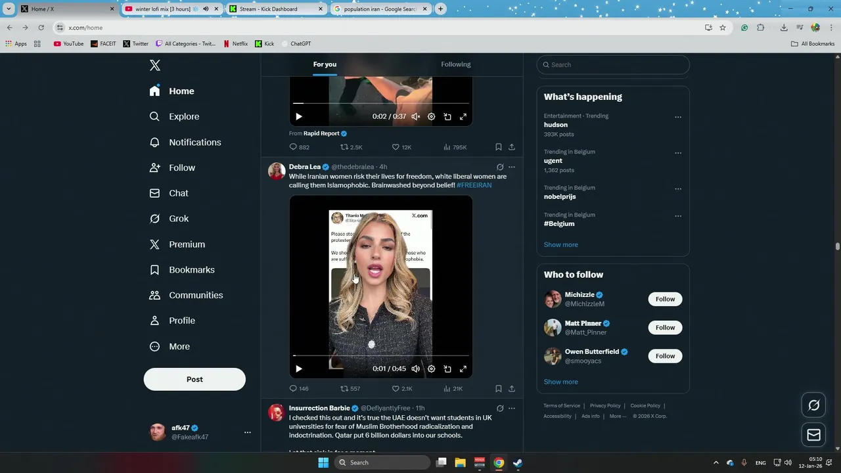This screenshot has width=841, height=473.
Task: Switch to population iran Google Search tab
Action: tap(380, 9)
